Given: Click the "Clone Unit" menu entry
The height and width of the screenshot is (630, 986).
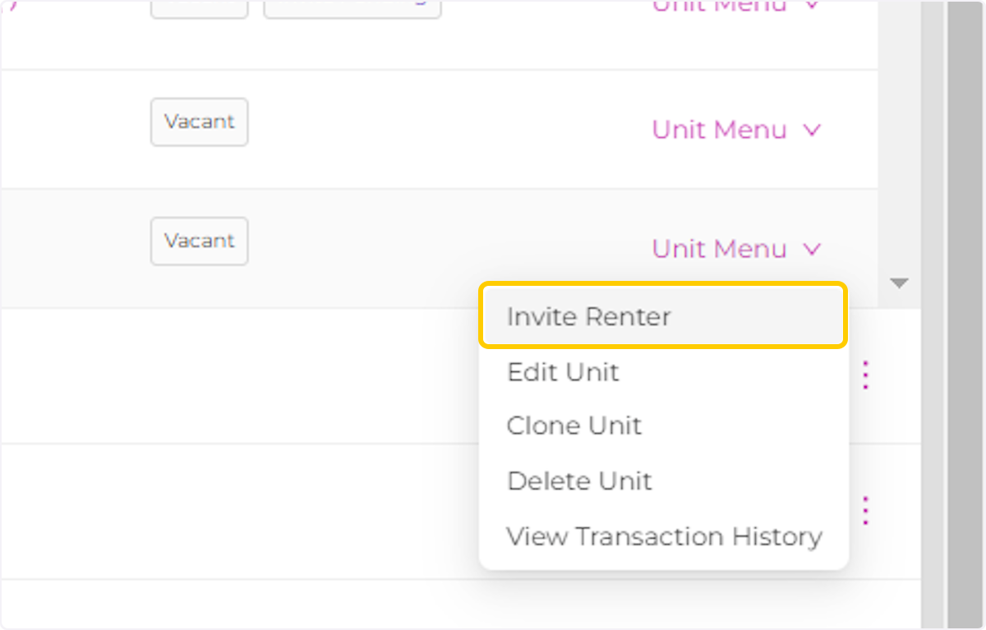Looking at the screenshot, I should [x=574, y=425].
